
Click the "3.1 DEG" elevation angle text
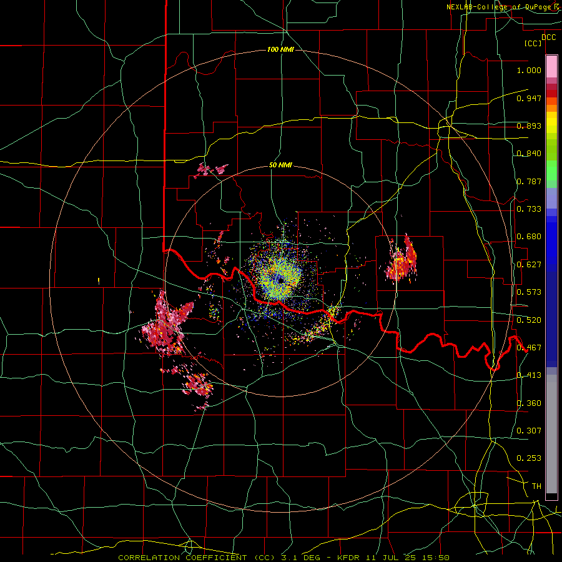click(x=300, y=558)
